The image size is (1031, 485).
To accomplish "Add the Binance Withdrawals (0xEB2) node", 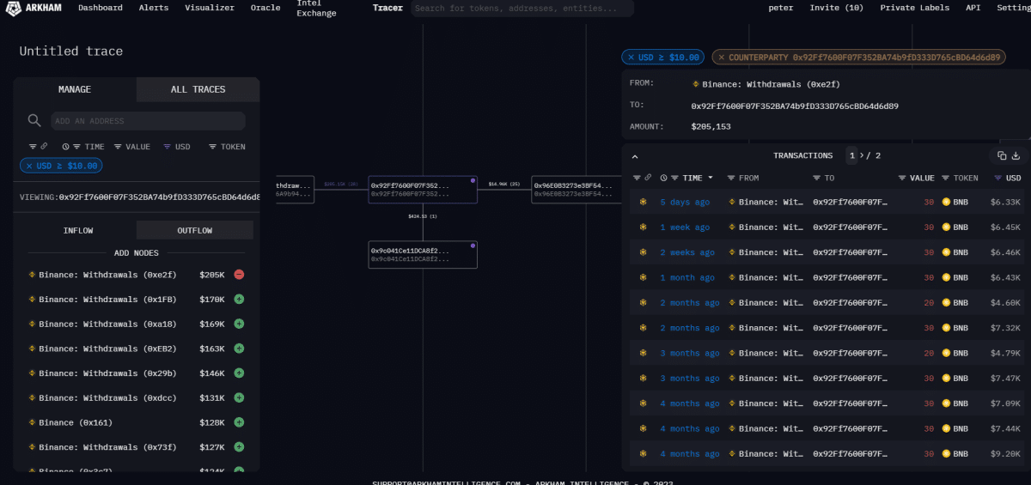I will [239, 349].
